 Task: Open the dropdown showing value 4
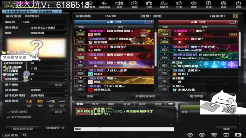(49, 79)
